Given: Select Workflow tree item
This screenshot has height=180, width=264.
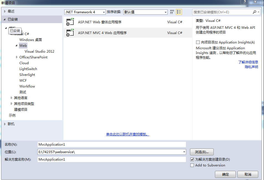Looking at the screenshot, I should 27,86.
